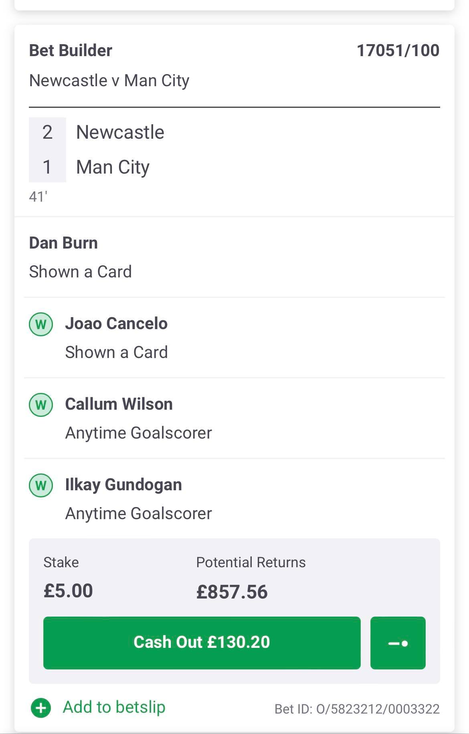469x734 pixels.
Task: Click the Bet ID reference text
Action: (357, 709)
